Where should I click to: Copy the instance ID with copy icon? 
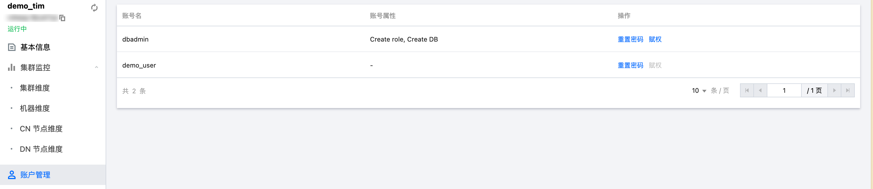coord(62,18)
